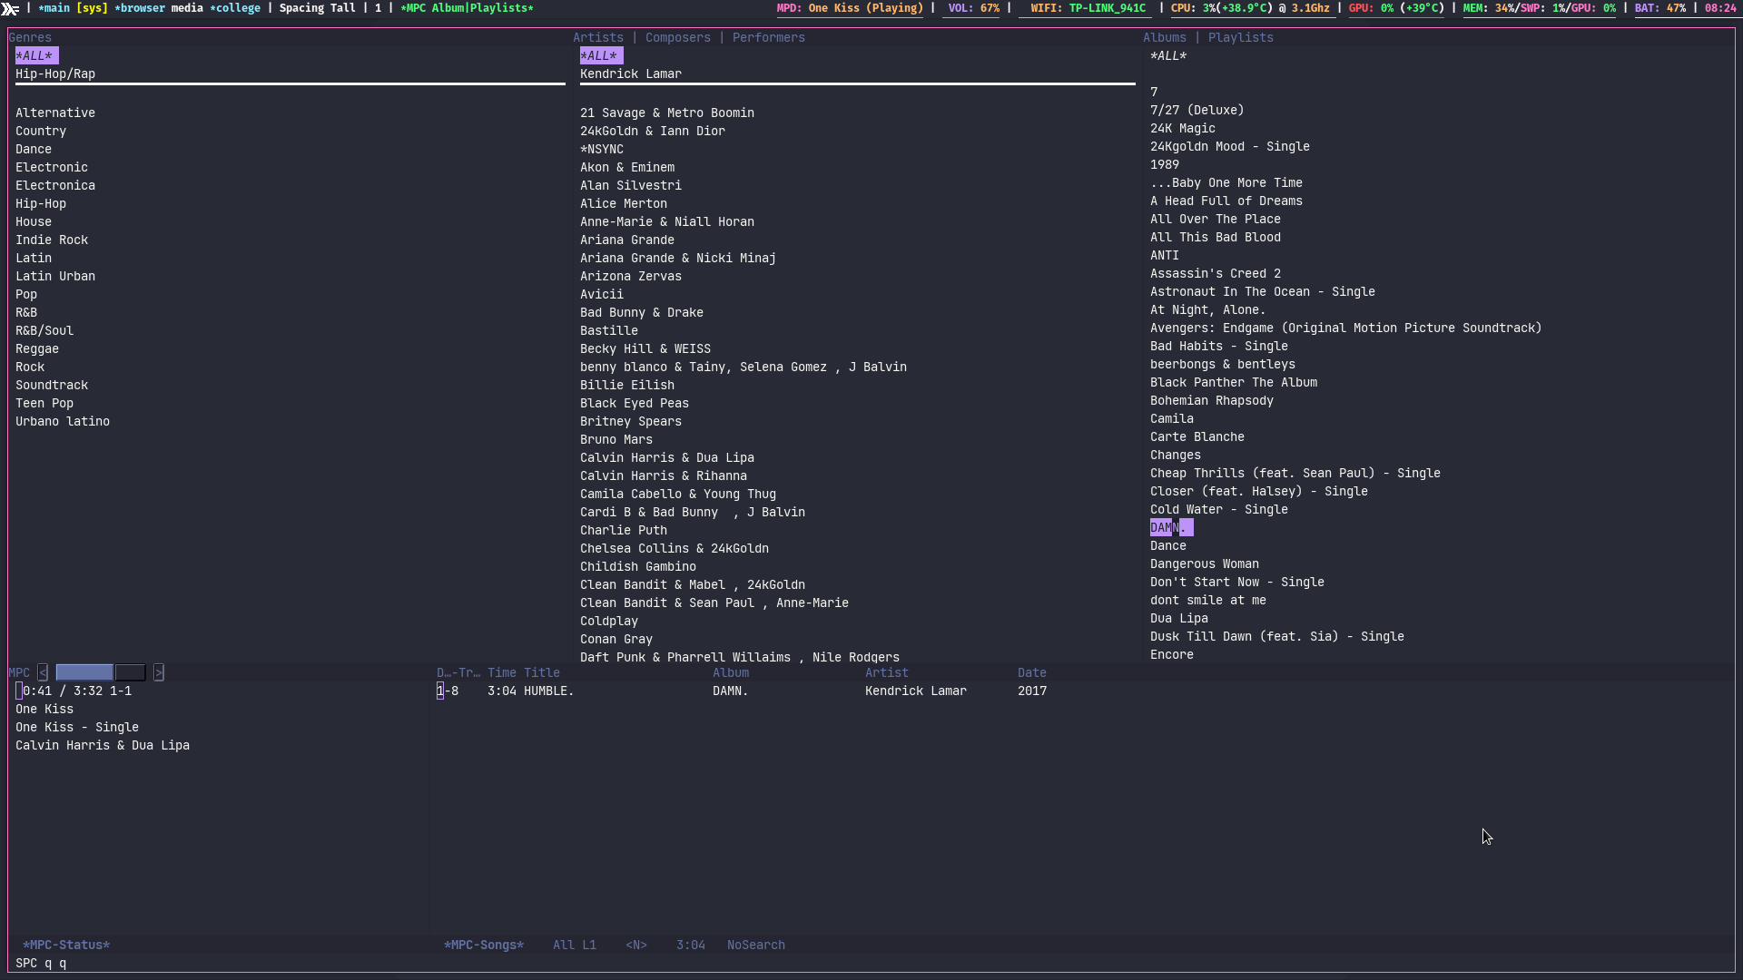Click the MPD One Kiss status indicator

(x=849, y=8)
